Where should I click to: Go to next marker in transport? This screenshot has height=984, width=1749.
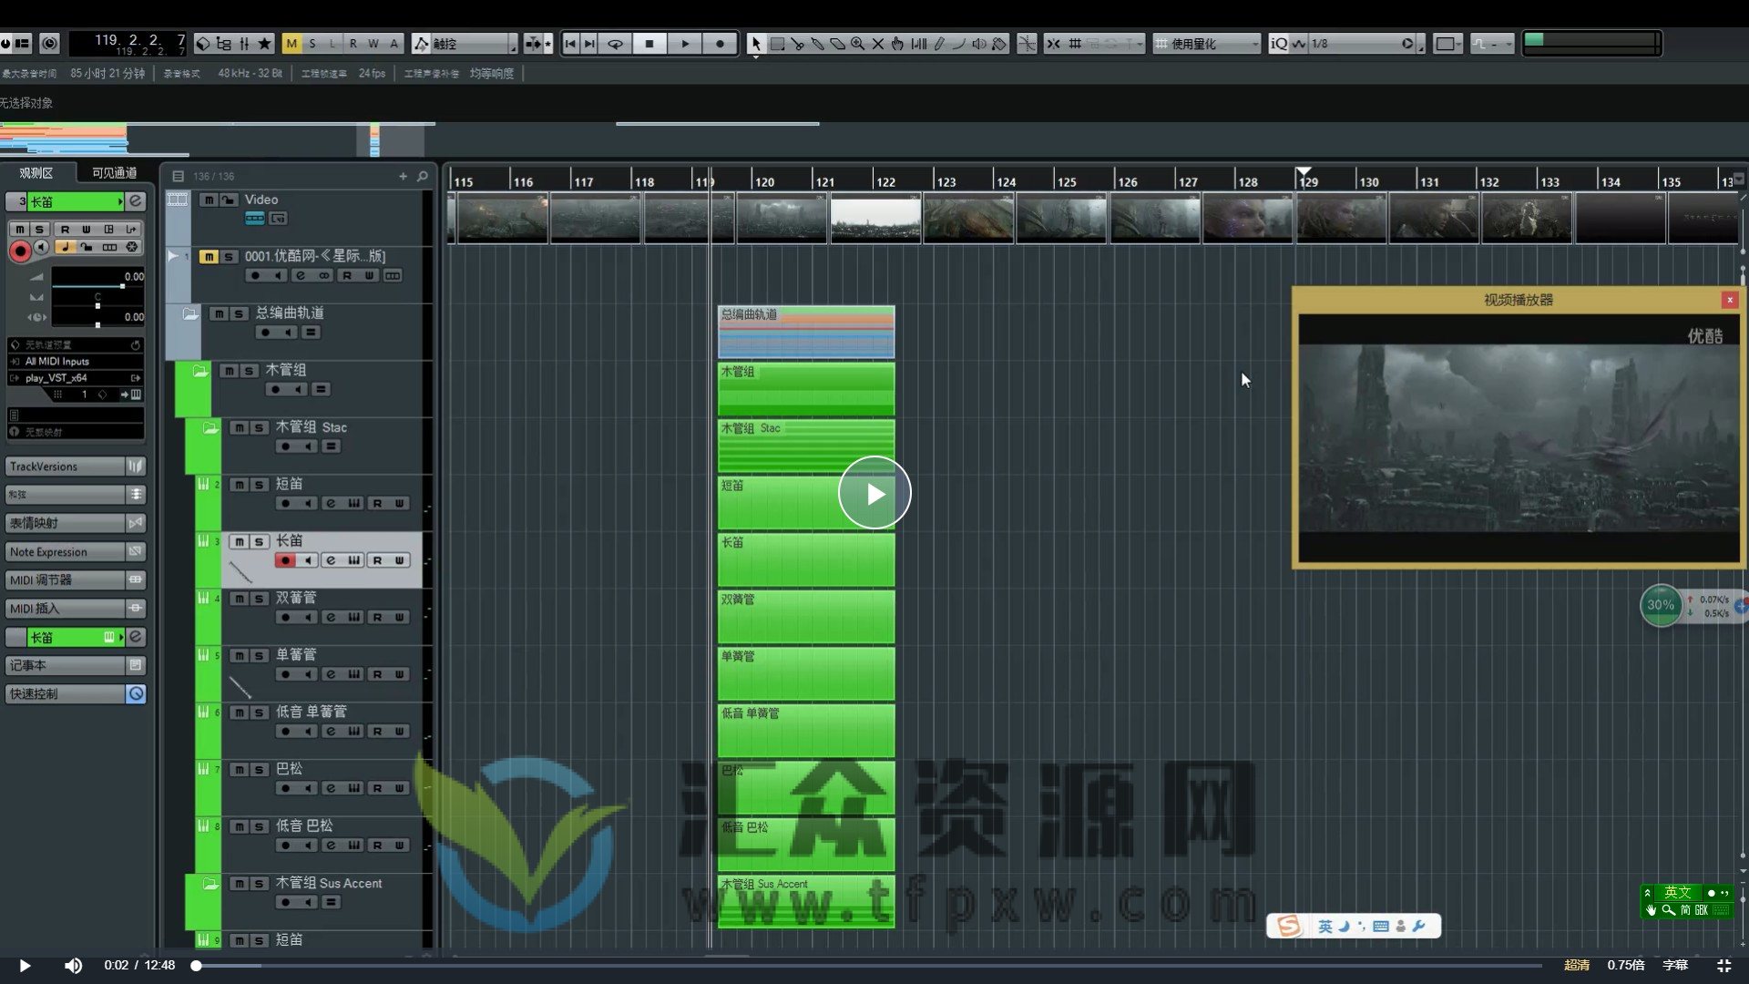589,43
